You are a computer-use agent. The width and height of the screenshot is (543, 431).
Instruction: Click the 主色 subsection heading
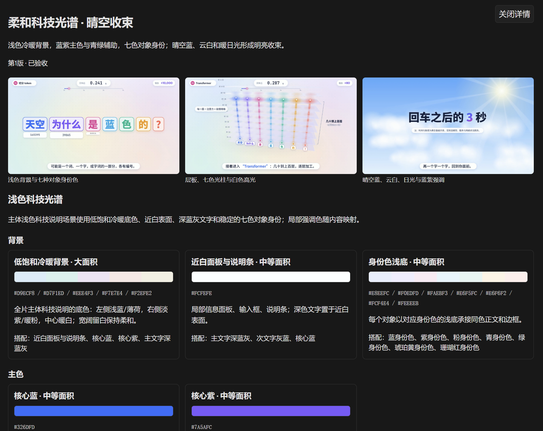pos(16,374)
